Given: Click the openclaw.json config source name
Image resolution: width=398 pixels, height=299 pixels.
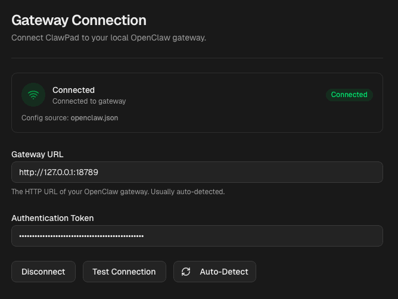Looking at the screenshot, I should tap(94, 118).
